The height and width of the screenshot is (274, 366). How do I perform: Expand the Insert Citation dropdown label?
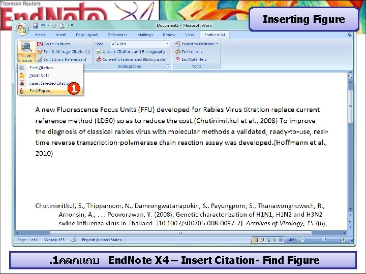pos(26,58)
